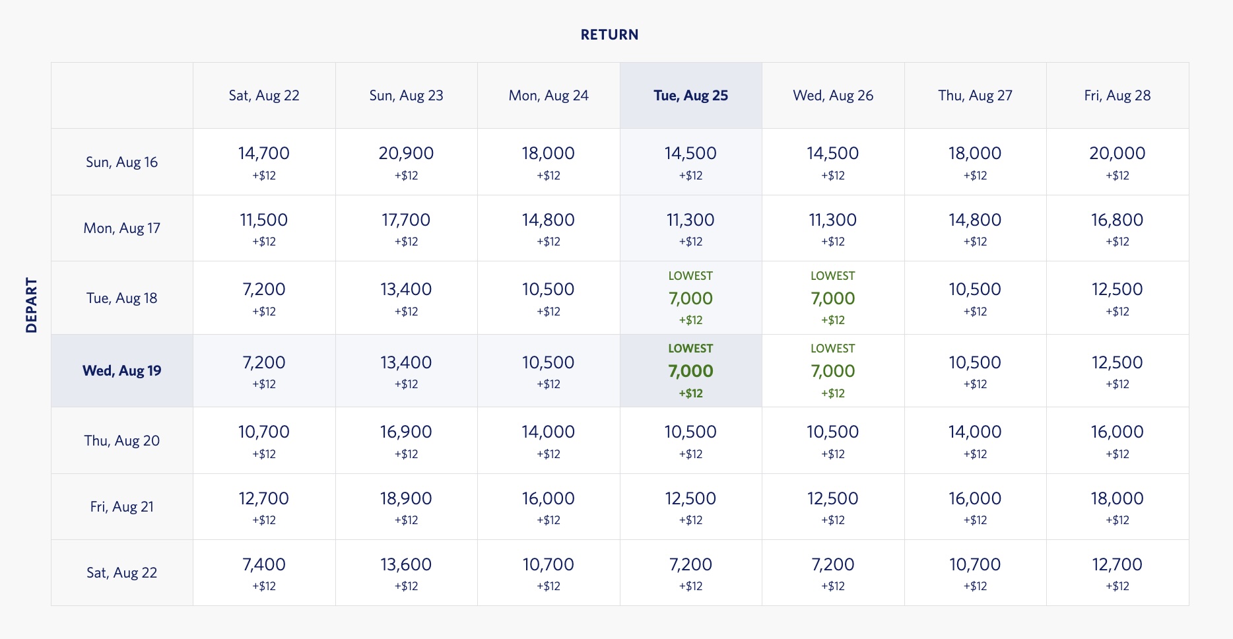Choose the 20,000 fare departing Sun Aug 16
Screen dimensions: 1233x639
(1117, 162)
